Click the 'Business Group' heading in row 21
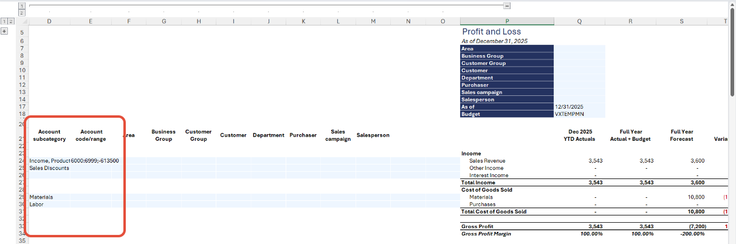The width and height of the screenshot is (736, 244). [x=163, y=135]
